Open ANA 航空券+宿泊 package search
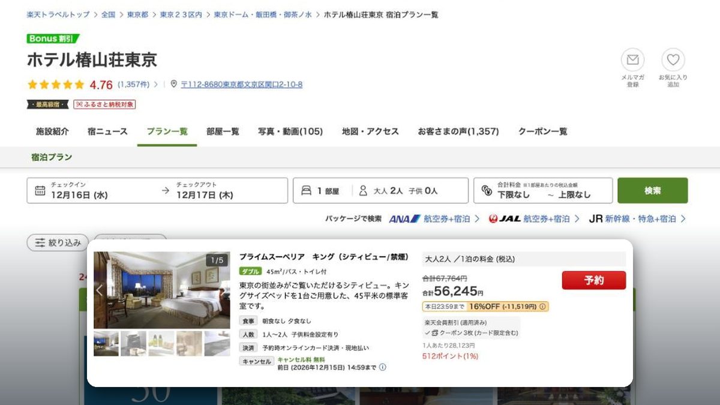This screenshot has height=405, width=720. click(434, 219)
